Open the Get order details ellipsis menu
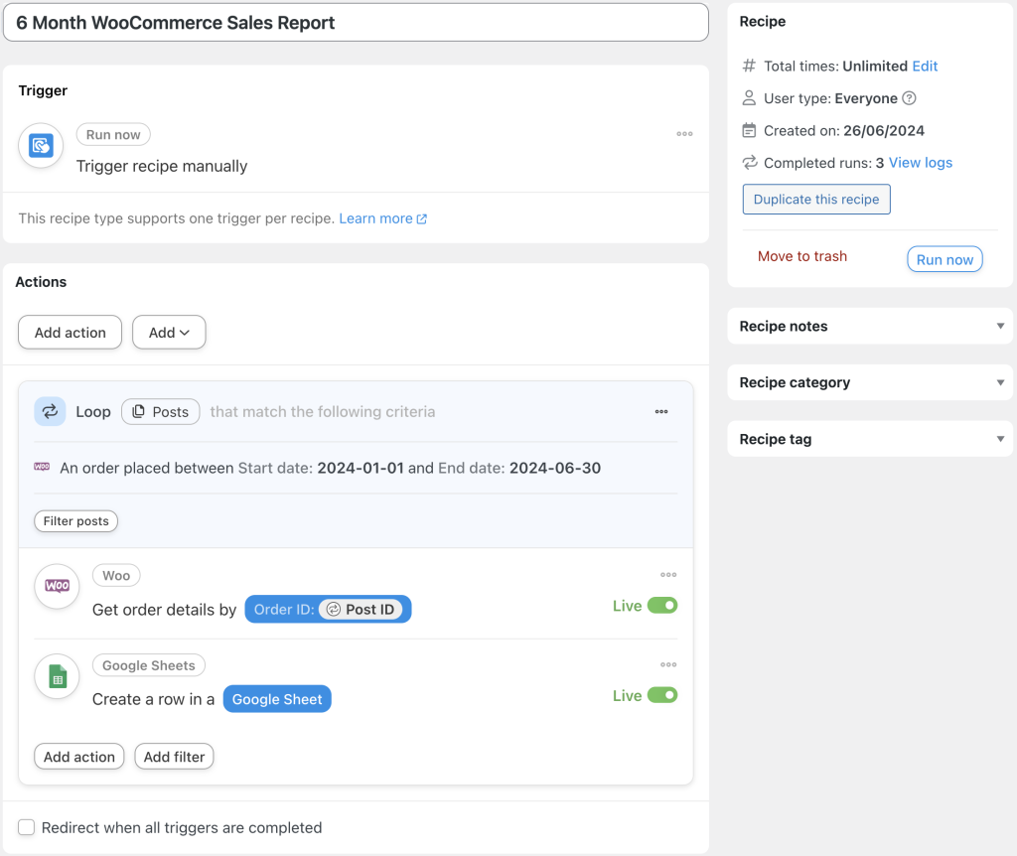Screen dimensions: 1017x856 (x=668, y=574)
